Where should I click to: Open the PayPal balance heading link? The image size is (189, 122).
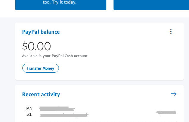click(x=41, y=32)
